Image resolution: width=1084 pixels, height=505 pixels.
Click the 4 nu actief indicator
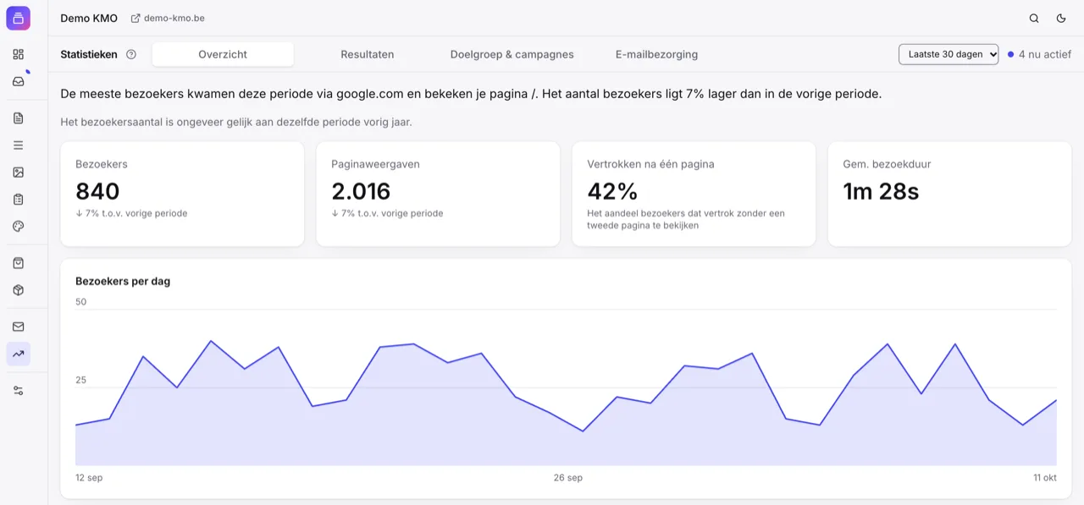coord(1039,54)
